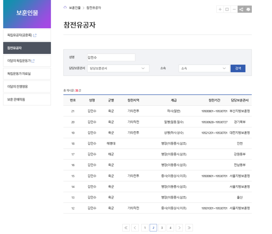Click the 검색 search button
272x234 pixels.
(x=238, y=68)
